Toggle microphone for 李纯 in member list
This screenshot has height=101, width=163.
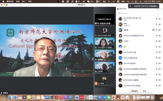click(156, 24)
